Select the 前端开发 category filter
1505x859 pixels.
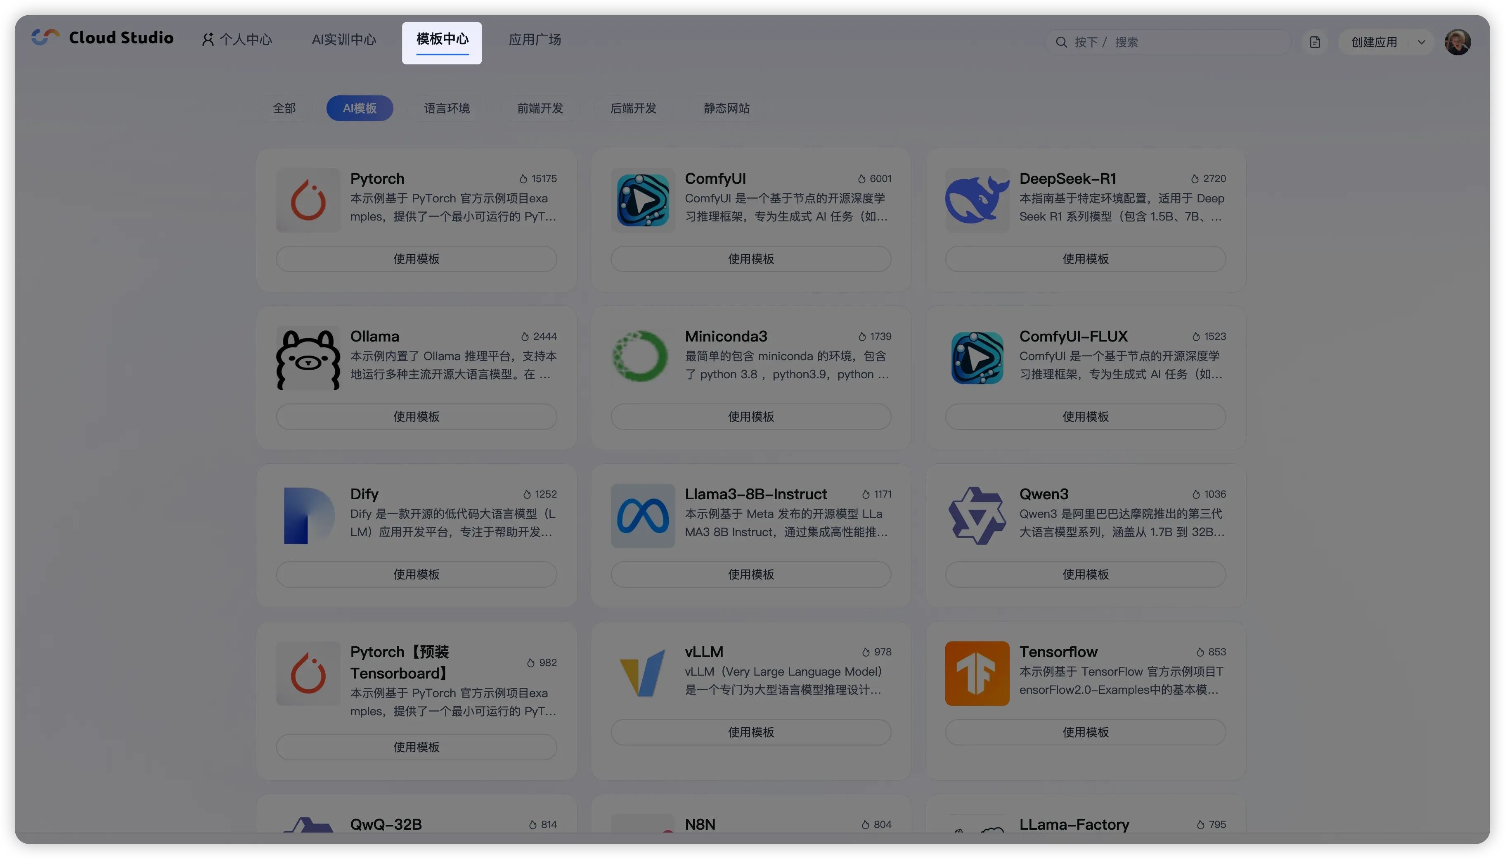[540, 108]
